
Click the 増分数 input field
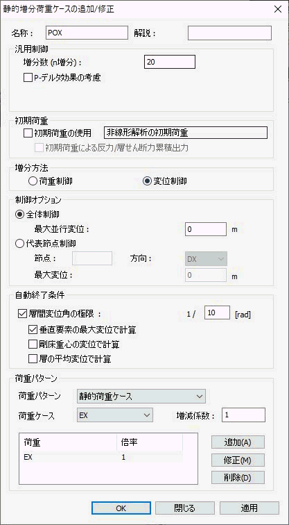click(x=169, y=62)
